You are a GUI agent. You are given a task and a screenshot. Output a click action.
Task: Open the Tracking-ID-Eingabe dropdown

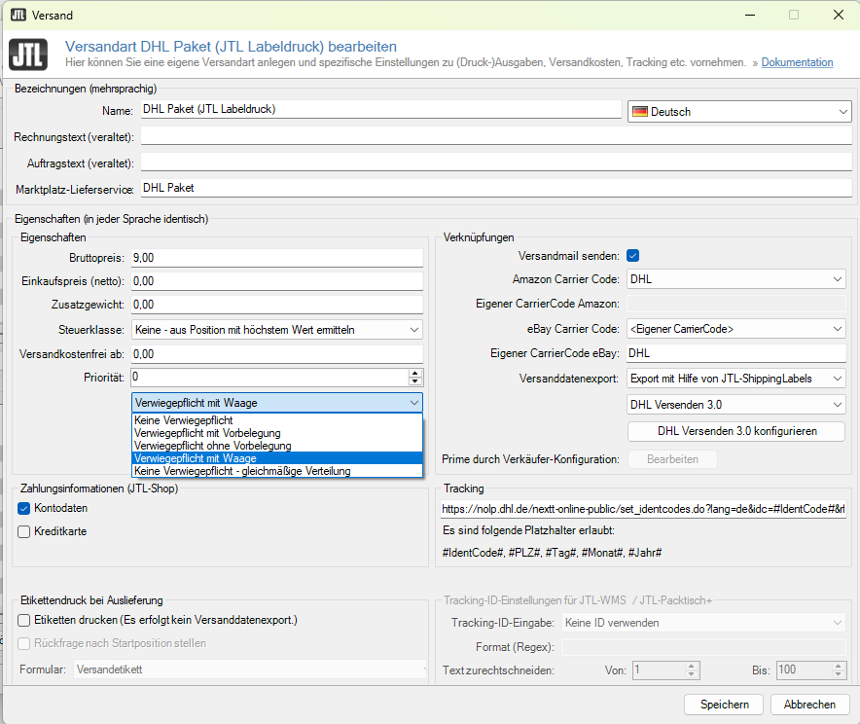click(x=703, y=623)
